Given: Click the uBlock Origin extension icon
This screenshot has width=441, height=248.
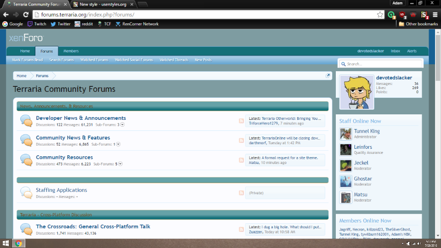Looking at the screenshot, I should click(402, 15).
